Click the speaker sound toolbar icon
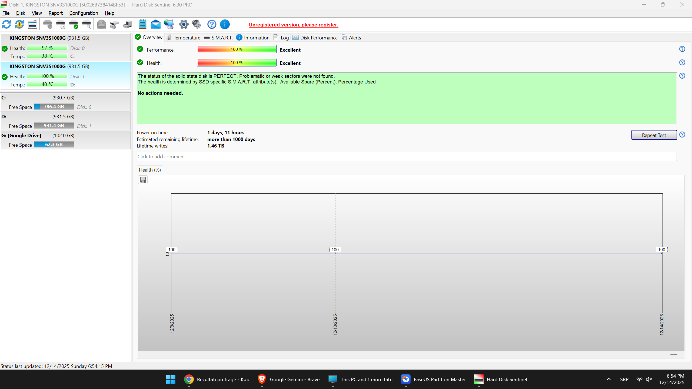Screen dimensions: 692x389 coord(197,25)
